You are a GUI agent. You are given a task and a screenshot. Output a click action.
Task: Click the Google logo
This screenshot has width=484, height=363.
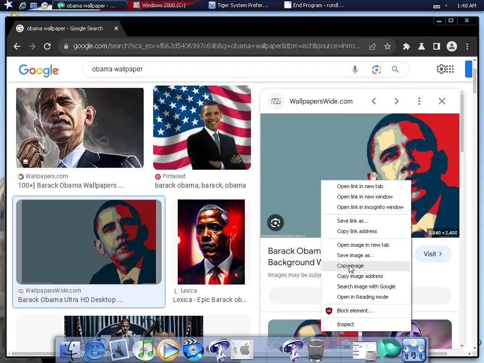[39, 70]
